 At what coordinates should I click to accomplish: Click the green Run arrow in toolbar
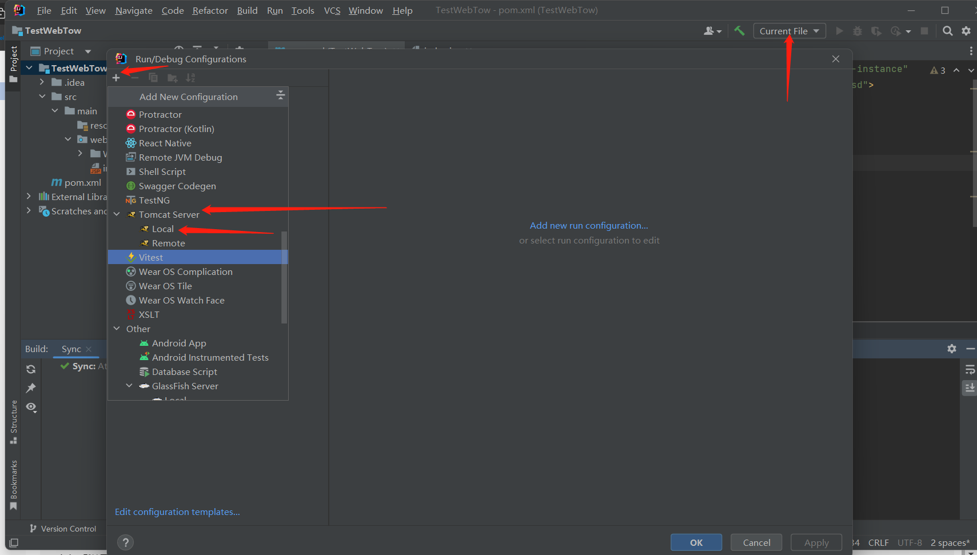pos(839,31)
